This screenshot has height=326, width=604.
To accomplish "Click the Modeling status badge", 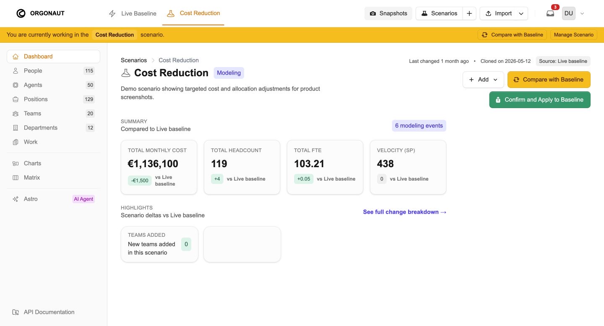I will [x=229, y=73].
